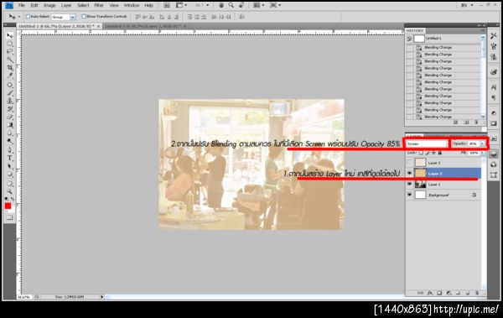Click the Auto-Align Layers icon in options bar

(x=241, y=17)
